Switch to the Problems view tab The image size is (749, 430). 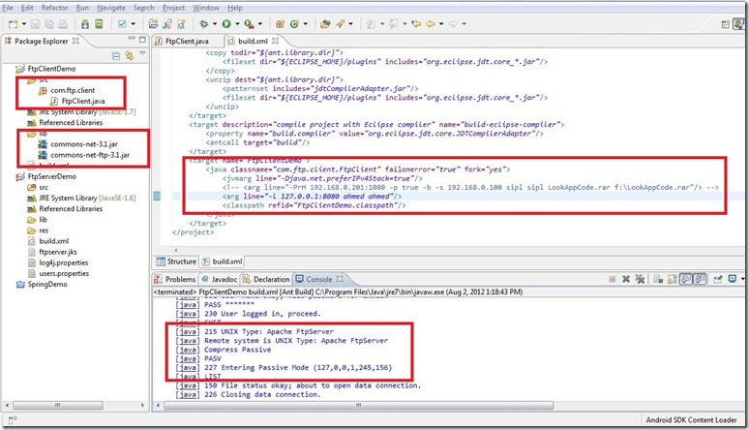click(175, 279)
